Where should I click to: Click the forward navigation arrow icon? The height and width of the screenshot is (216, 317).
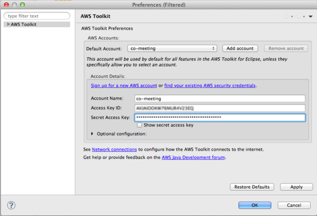point(299,16)
